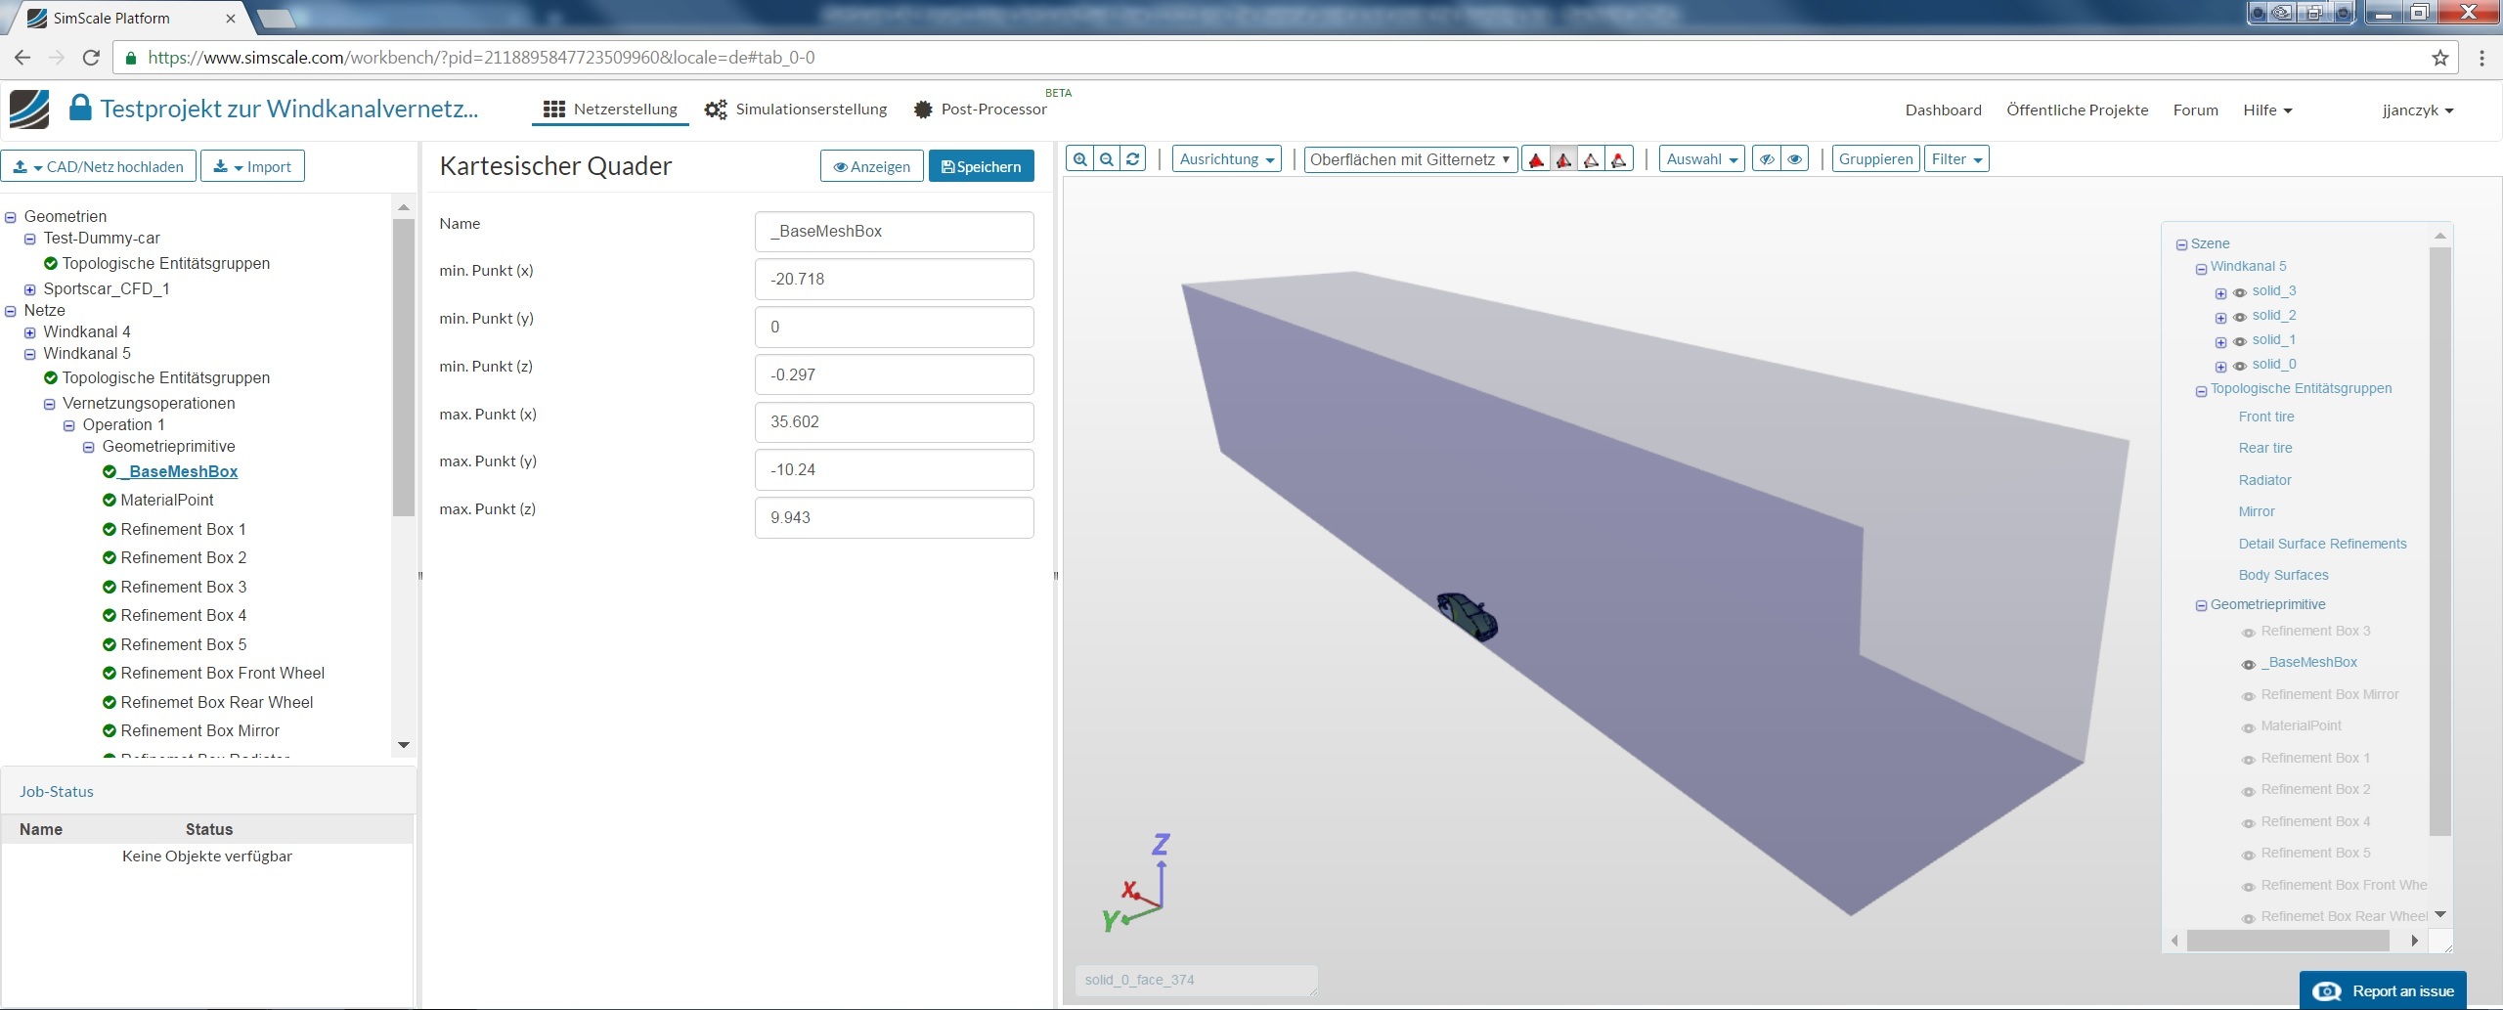Open the Oberflächen mit Gitternetz combo box

pyautogui.click(x=1411, y=159)
